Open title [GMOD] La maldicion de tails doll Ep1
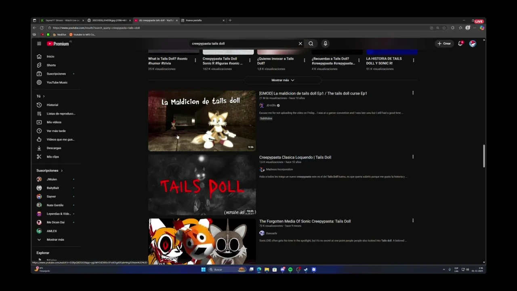The height and width of the screenshot is (291, 517). (x=313, y=93)
